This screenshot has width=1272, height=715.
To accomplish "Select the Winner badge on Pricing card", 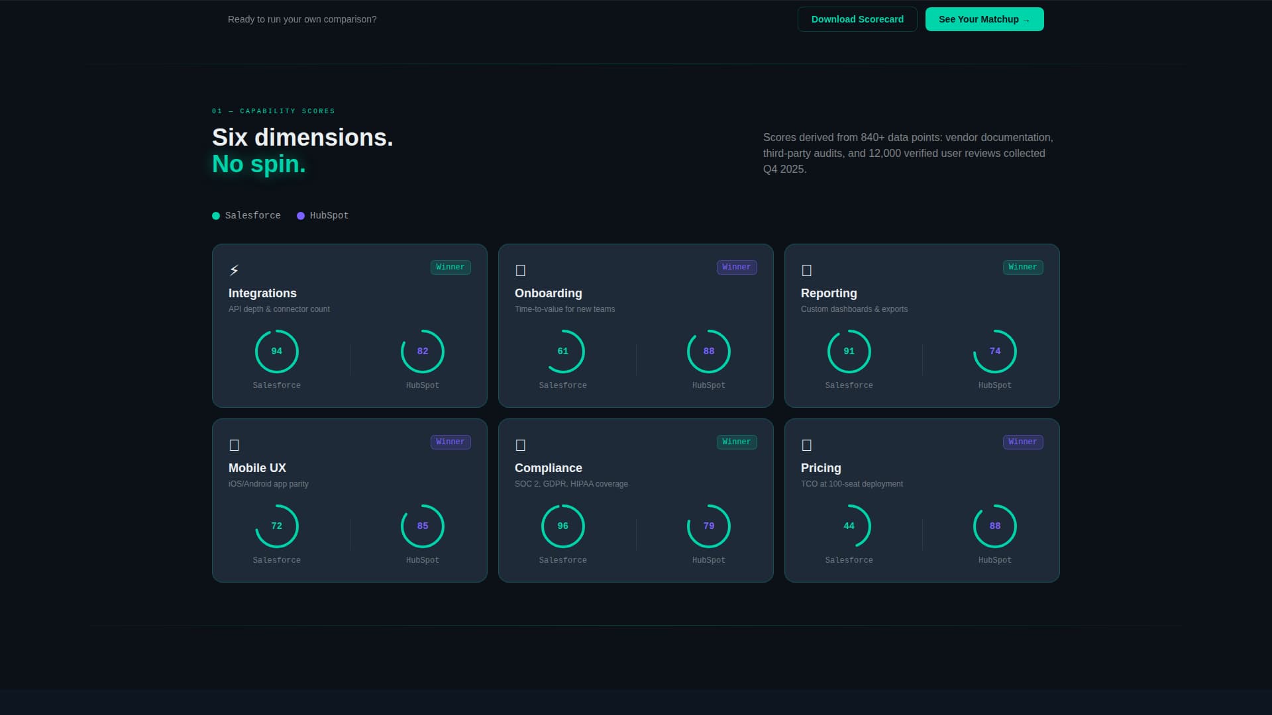I will point(1023,442).
